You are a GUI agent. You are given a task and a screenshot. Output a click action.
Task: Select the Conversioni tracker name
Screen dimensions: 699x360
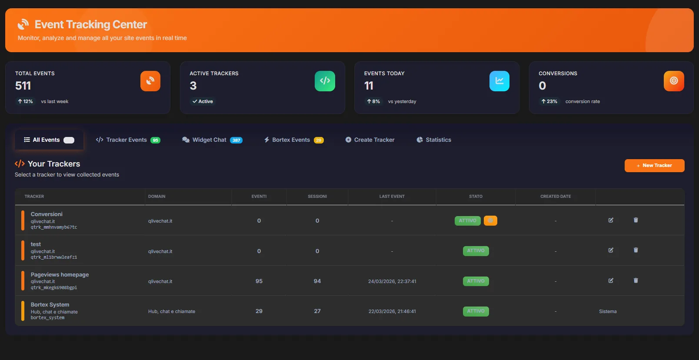click(47, 214)
